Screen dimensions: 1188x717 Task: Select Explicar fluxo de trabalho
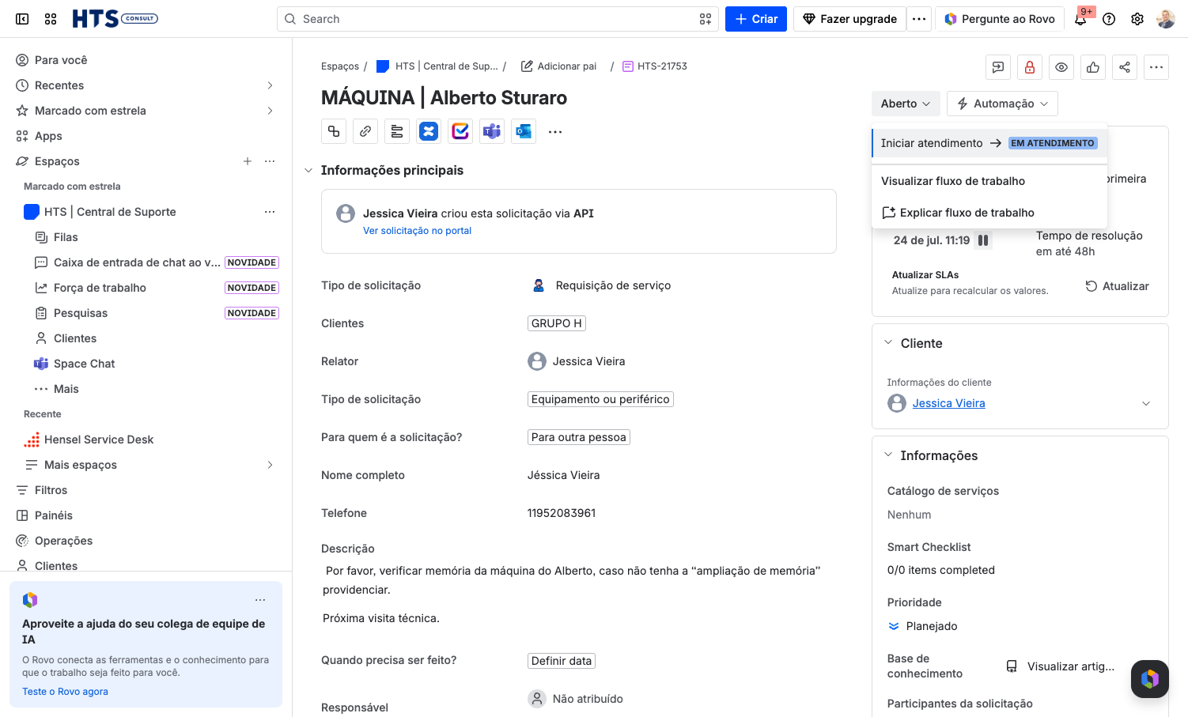tap(989, 213)
